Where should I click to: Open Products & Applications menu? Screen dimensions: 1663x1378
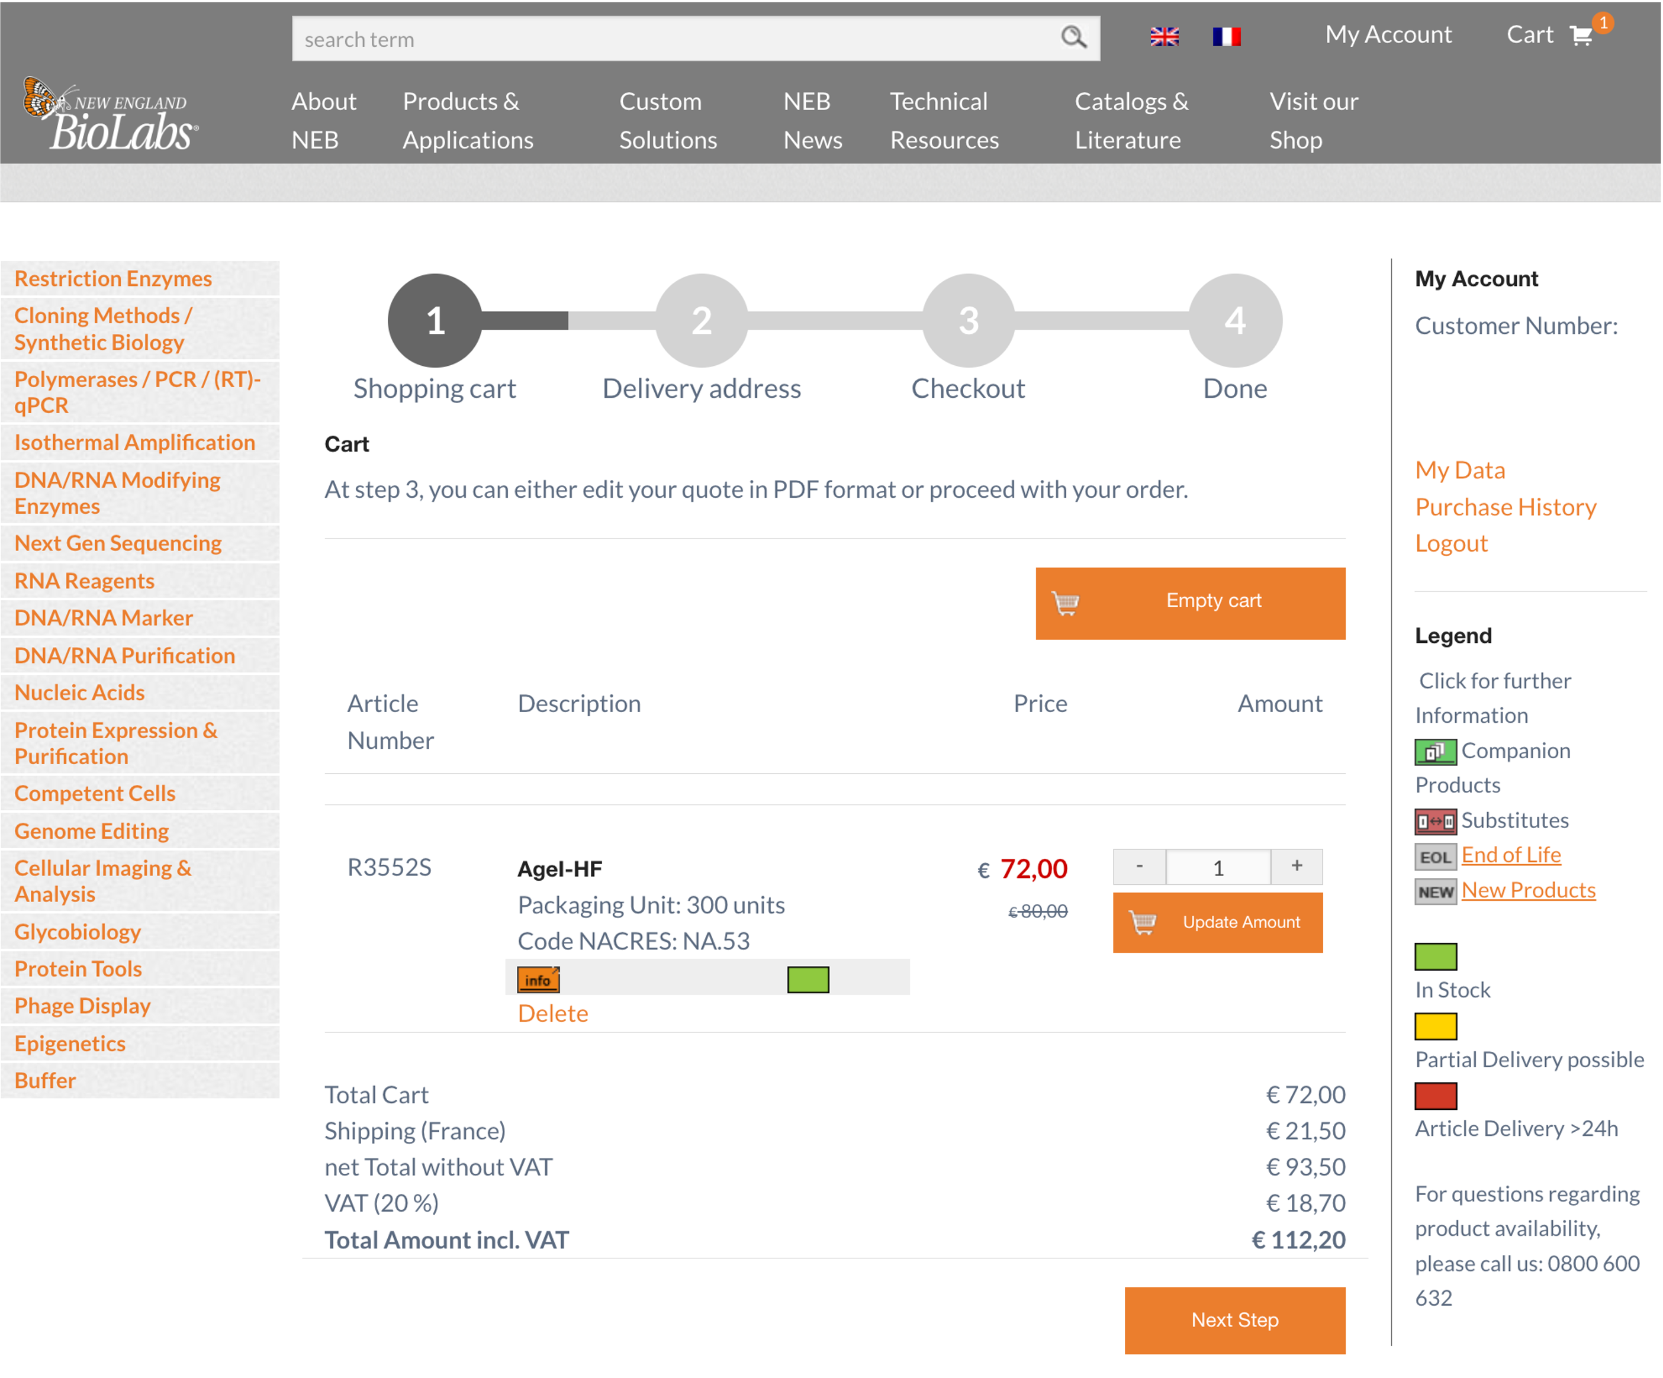point(468,120)
